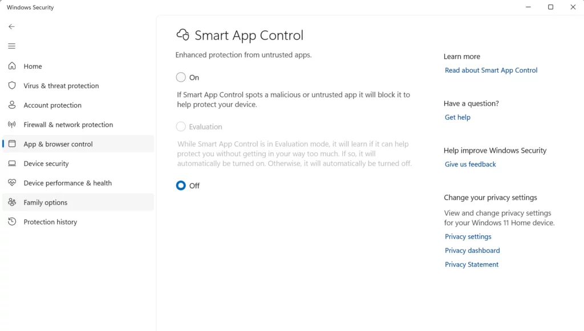584x331 pixels.
Task: Click Give us feedback link
Action: click(x=470, y=164)
